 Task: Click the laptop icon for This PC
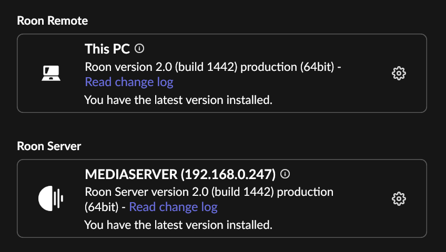pos(51,73)
